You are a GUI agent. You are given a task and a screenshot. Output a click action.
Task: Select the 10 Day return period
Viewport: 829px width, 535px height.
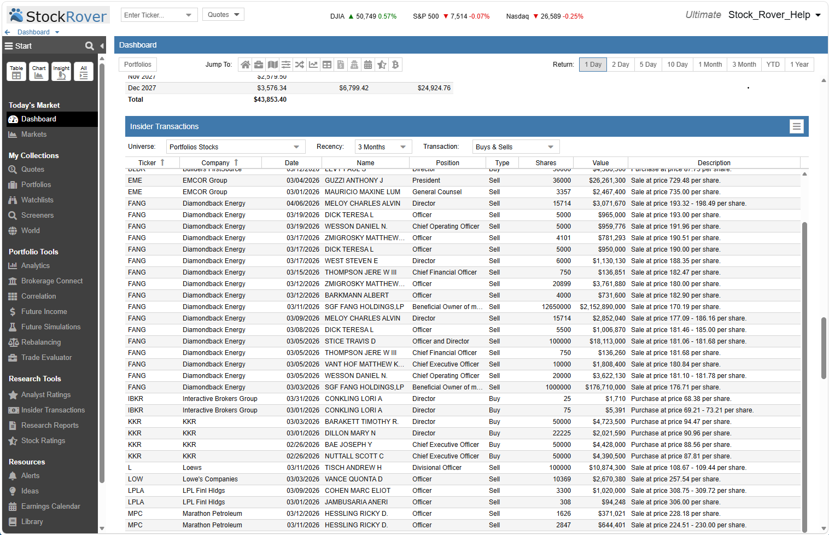(x=678, y=65)
